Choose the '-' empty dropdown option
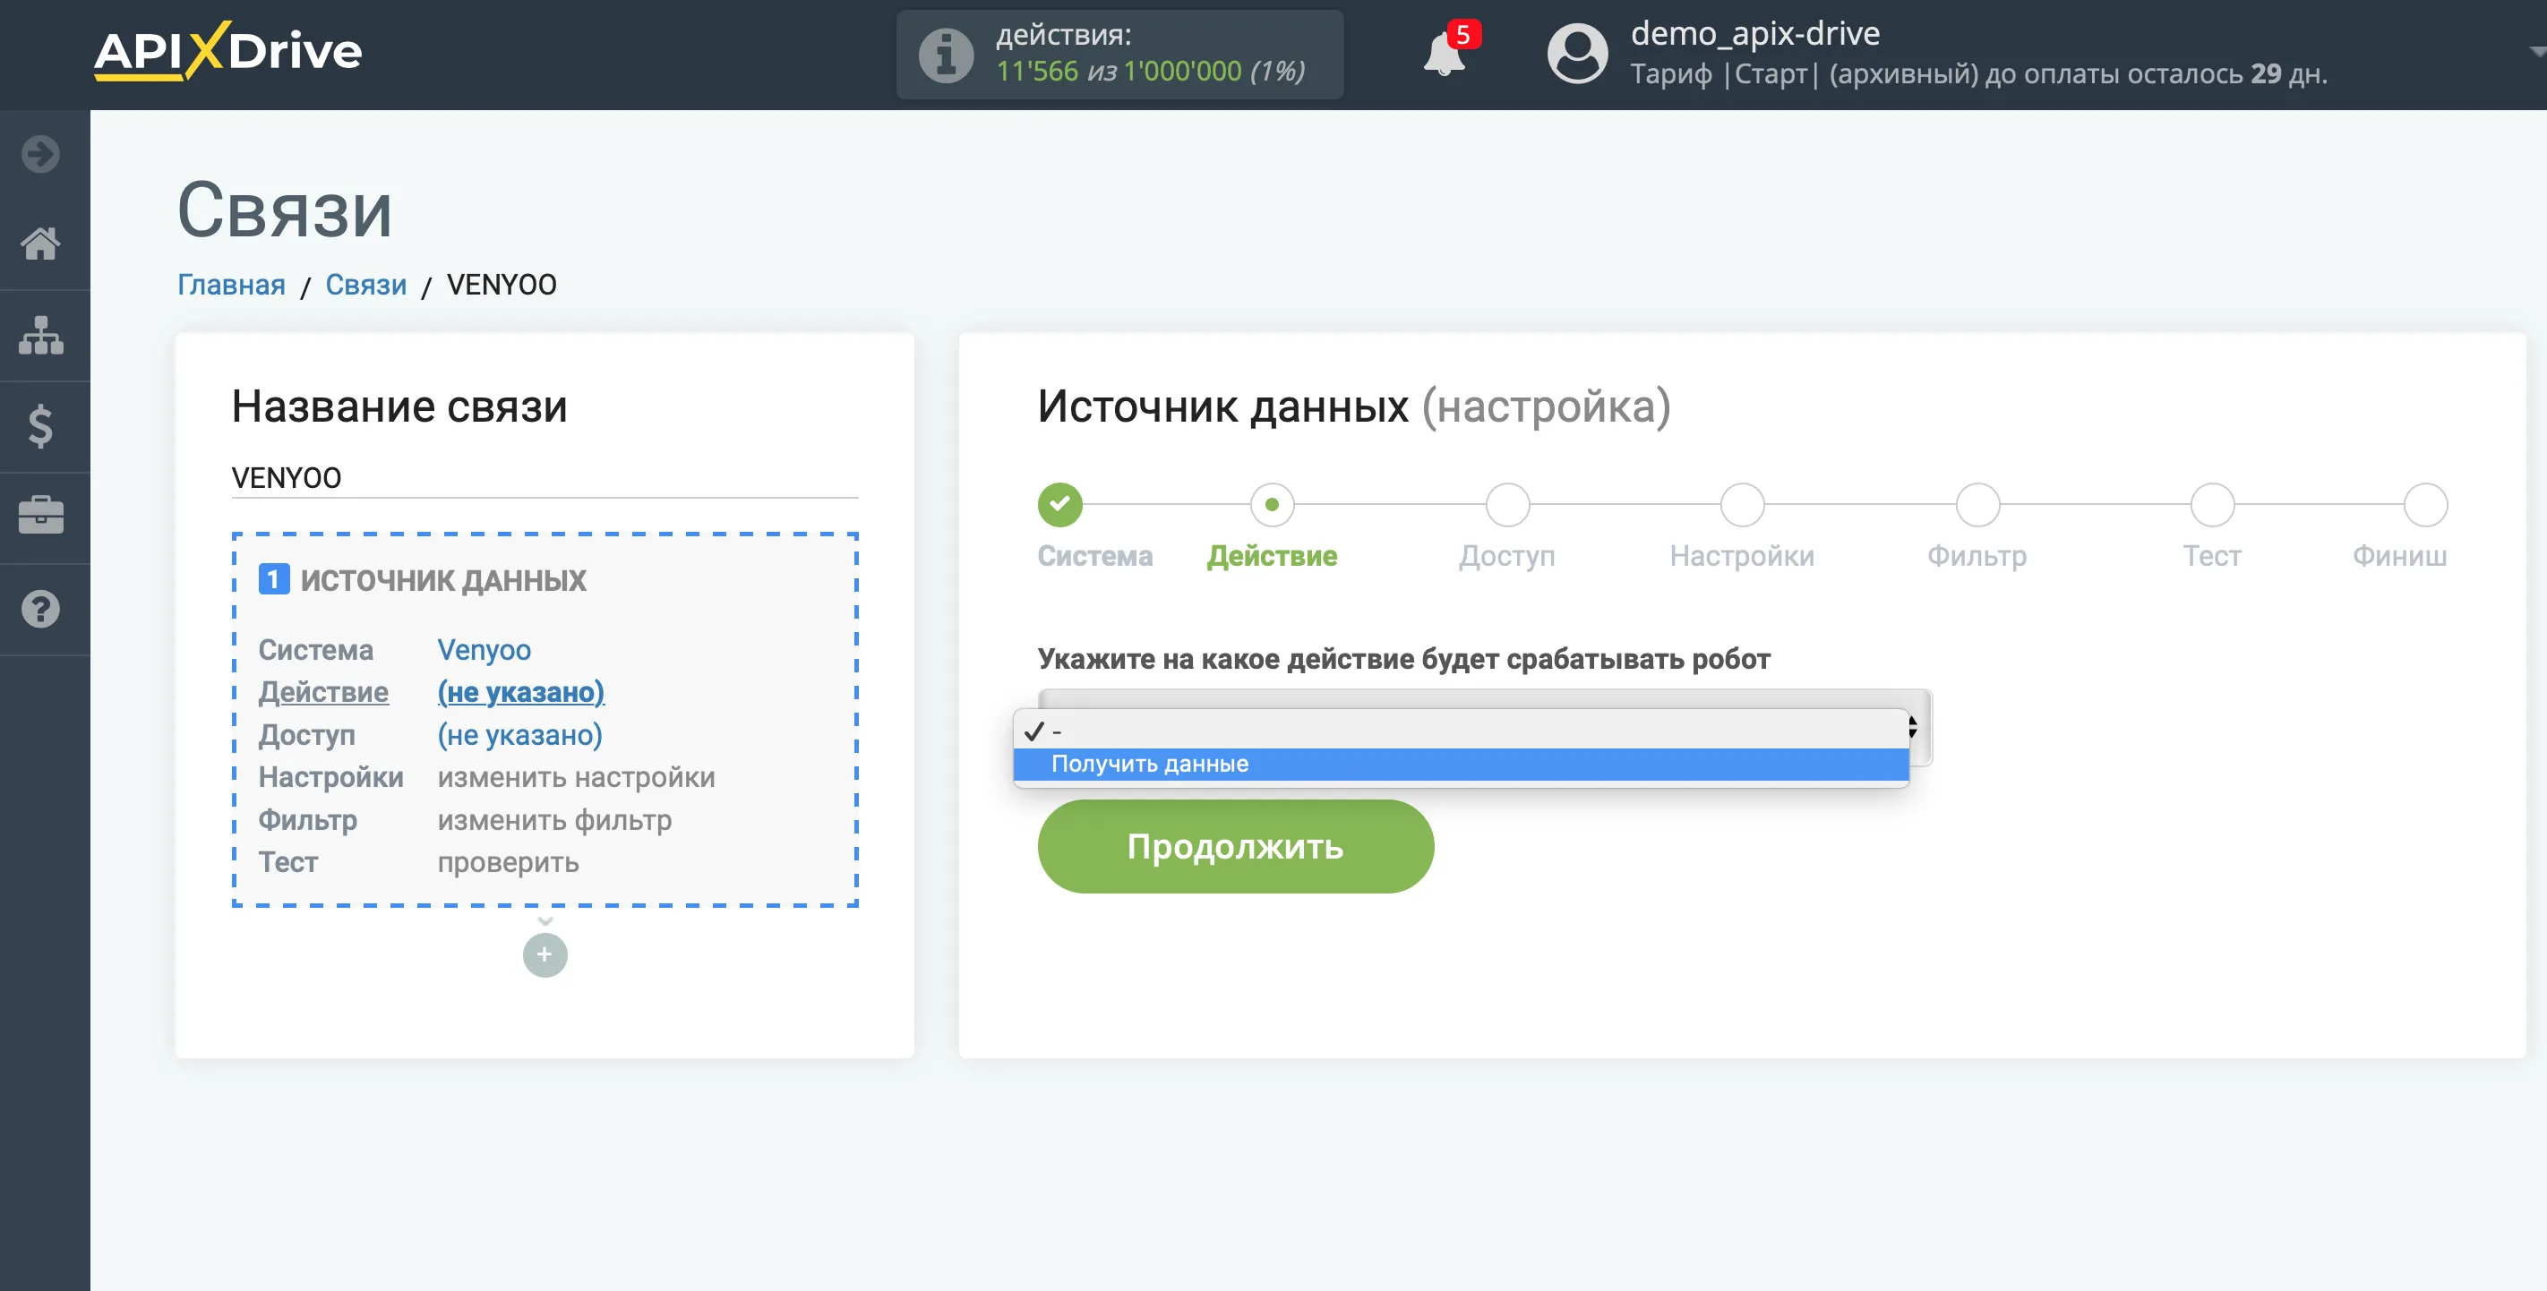This screenshot has height=1291, width=2547. (x=1461, y=731)
